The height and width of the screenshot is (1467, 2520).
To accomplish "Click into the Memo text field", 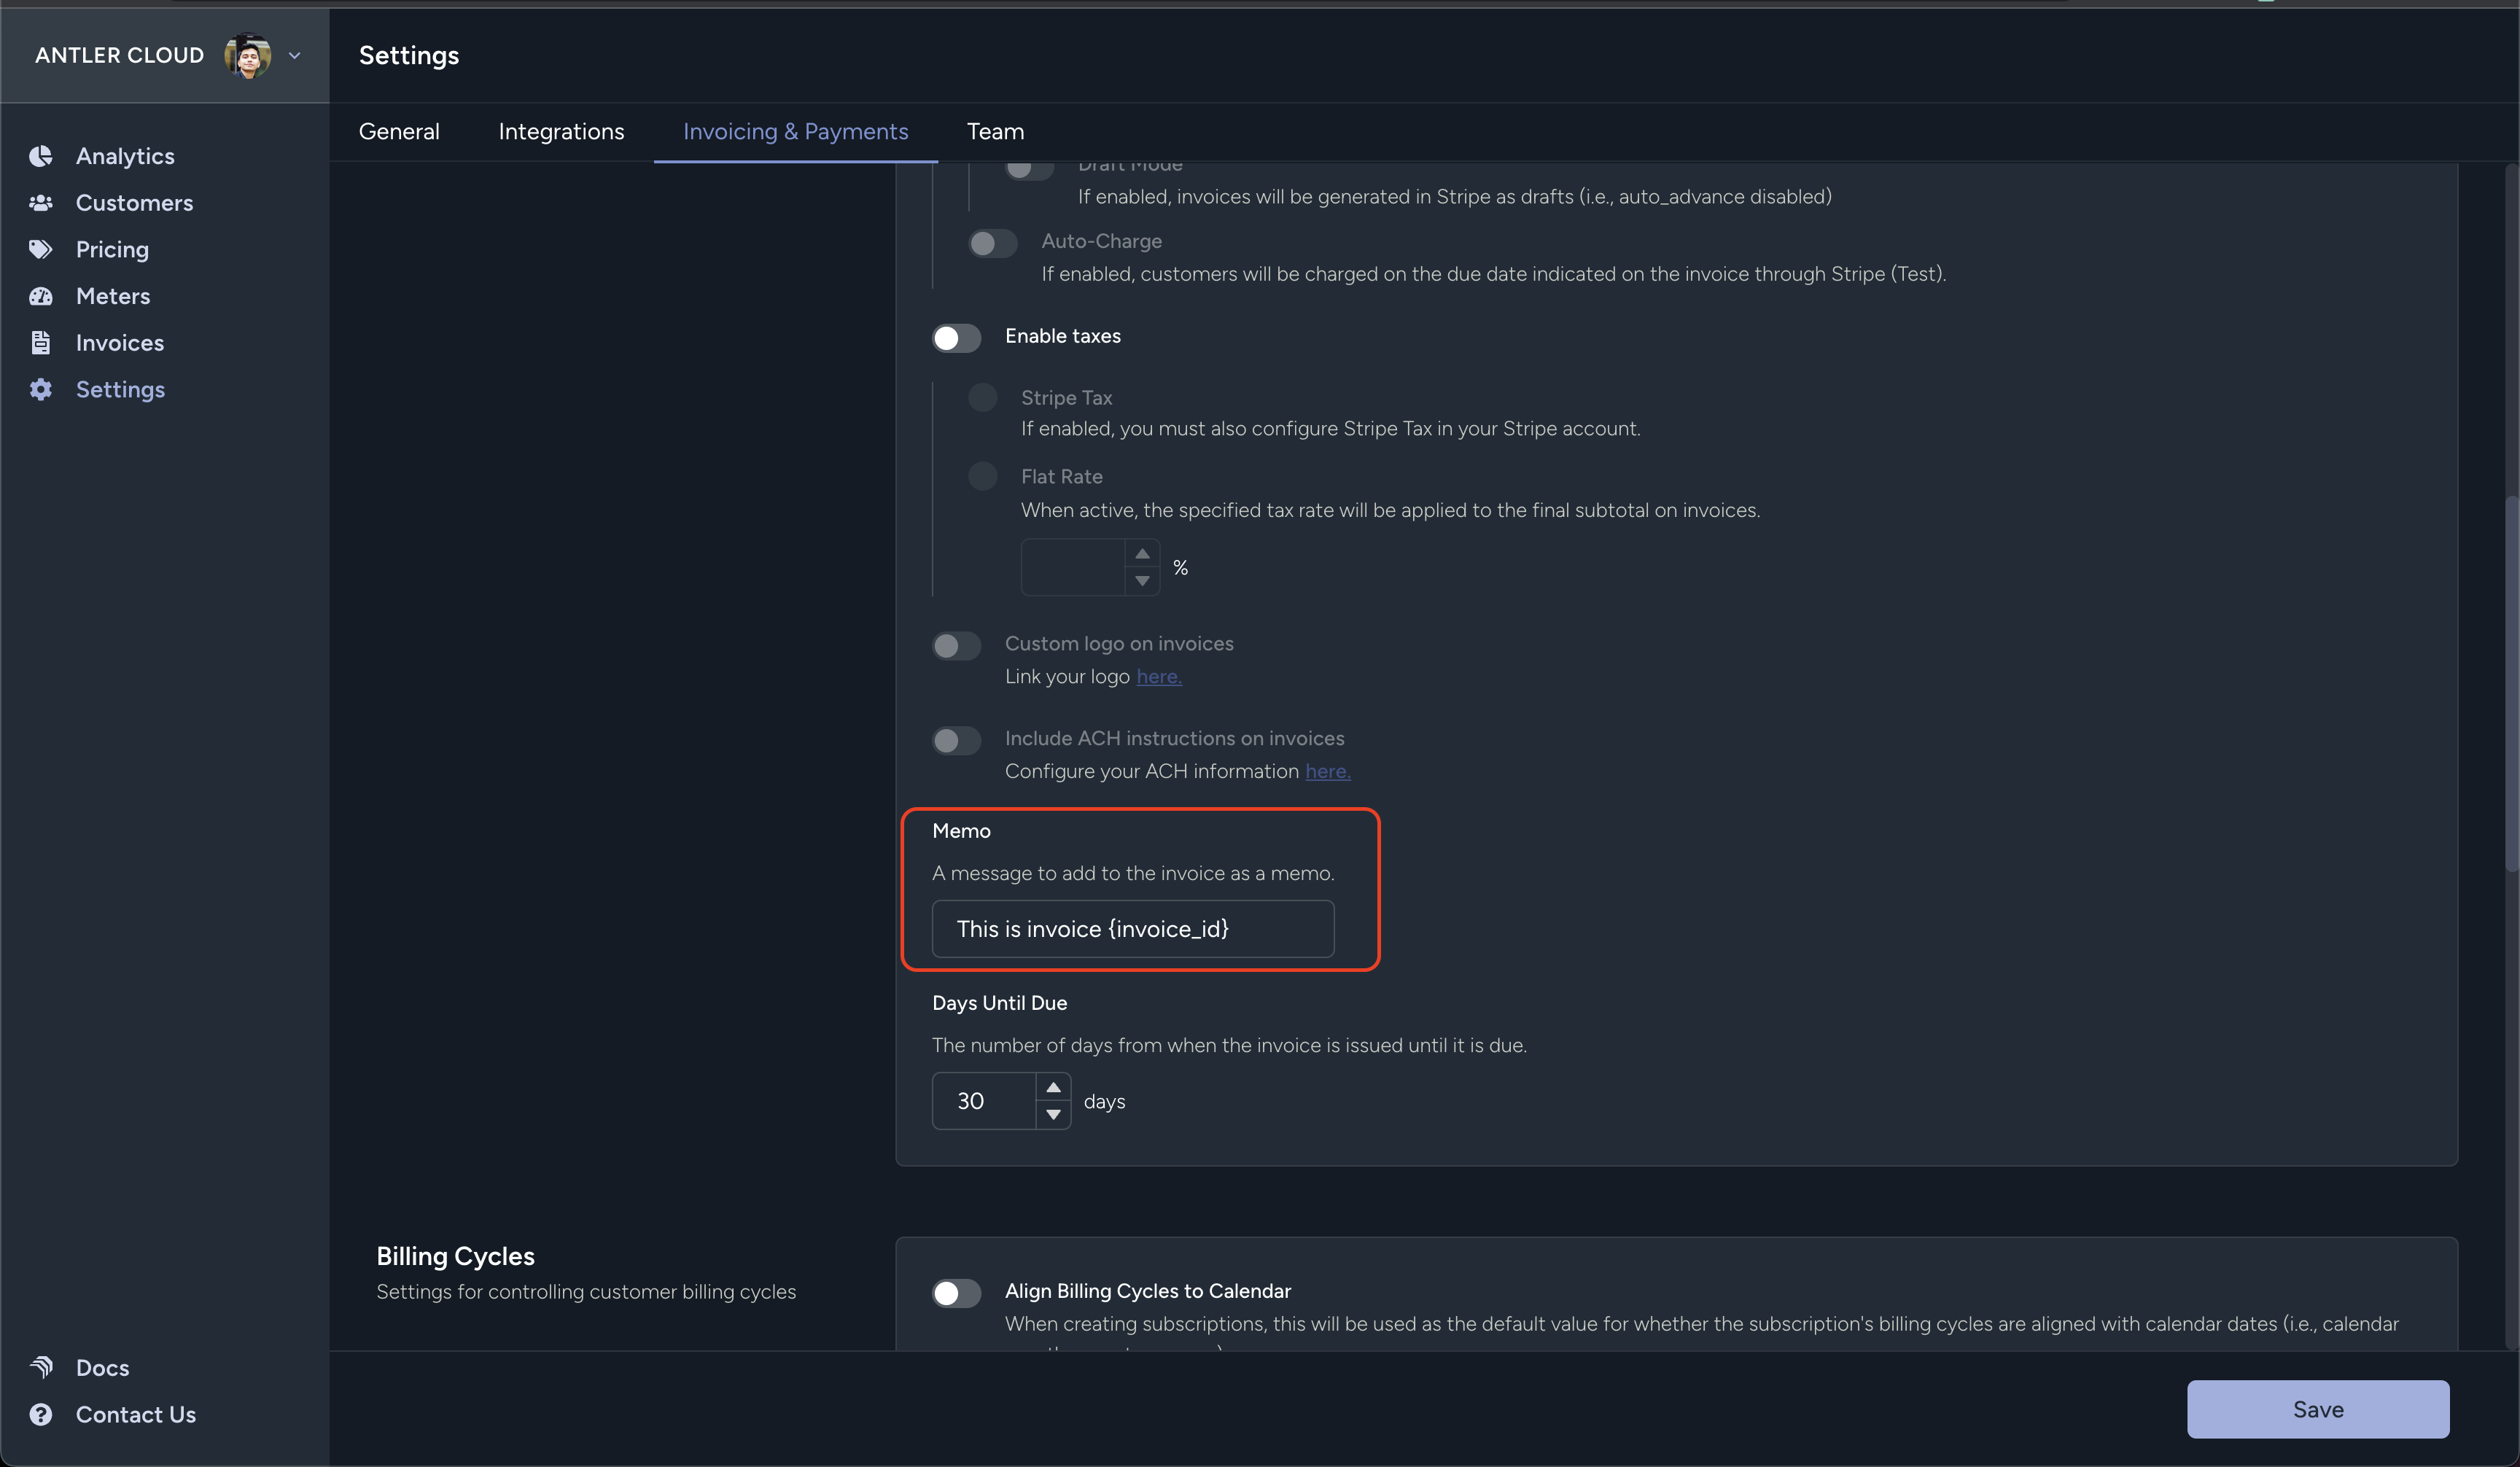I will (1132, 929).
